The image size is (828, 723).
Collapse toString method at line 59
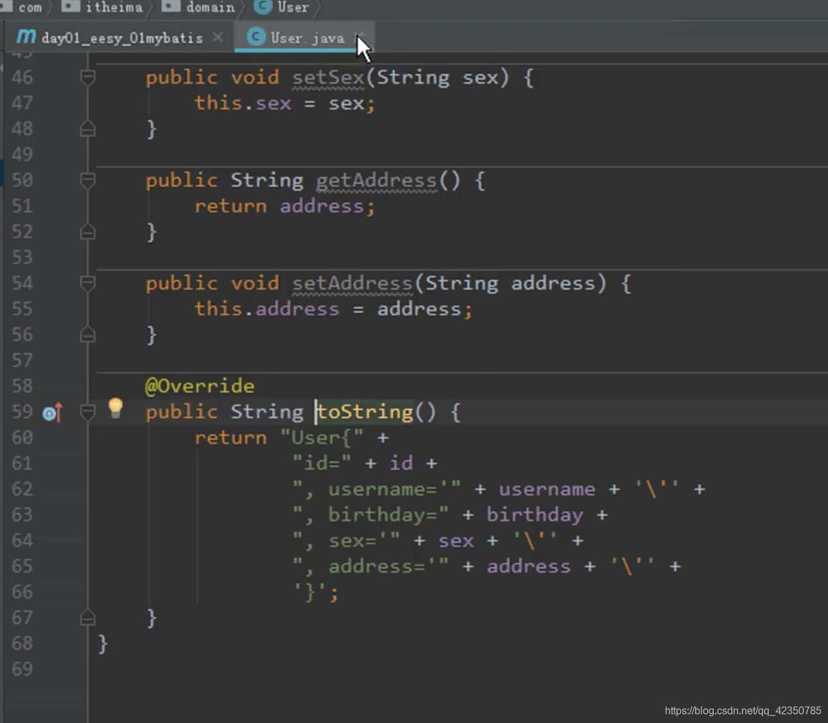click(88, 412)
